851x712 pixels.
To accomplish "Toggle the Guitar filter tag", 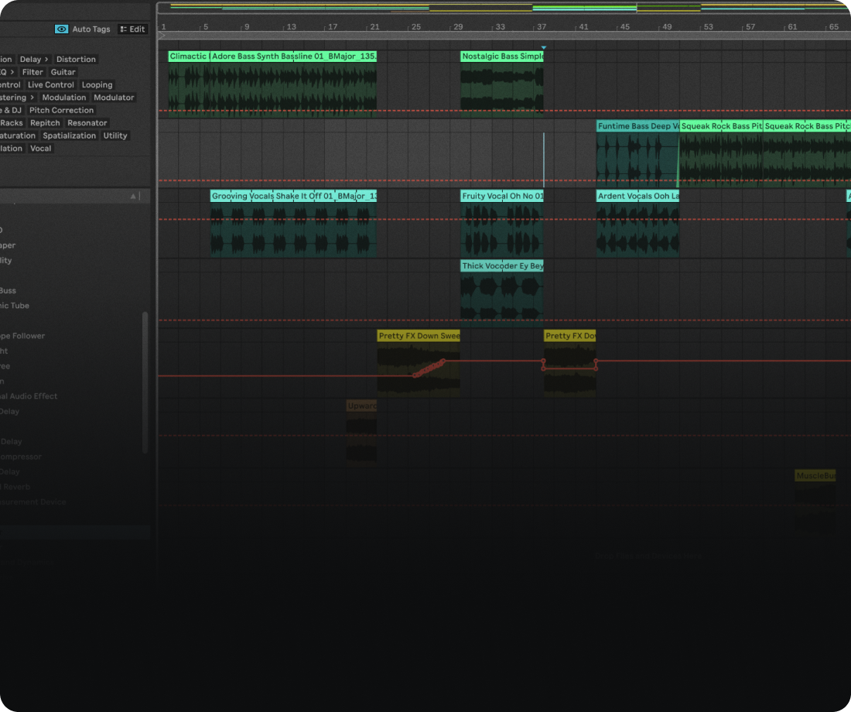I will pos(63,71).
